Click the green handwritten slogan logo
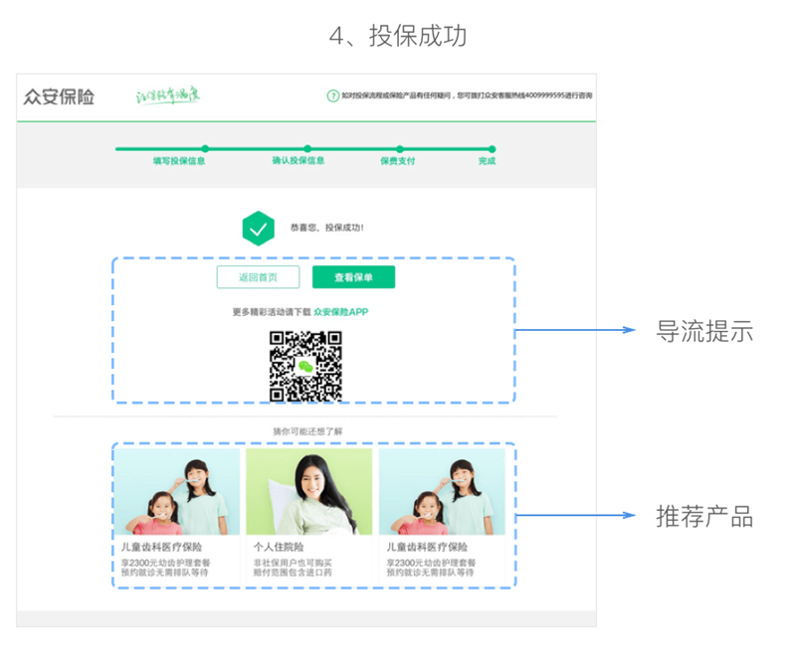 [x=168, y=96]
